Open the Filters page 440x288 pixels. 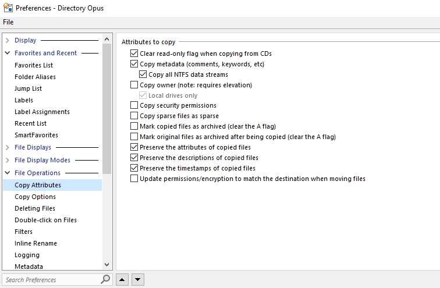click(23, 232)
